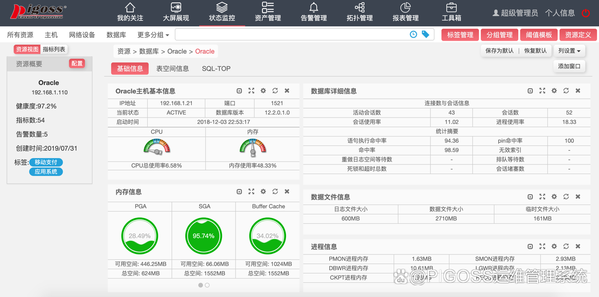Open the 列设置 dropdown
599x297 pixels.
tap(569, 51)
